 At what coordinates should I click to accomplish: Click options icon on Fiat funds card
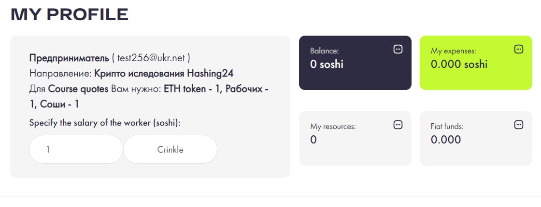click(519, 125)
